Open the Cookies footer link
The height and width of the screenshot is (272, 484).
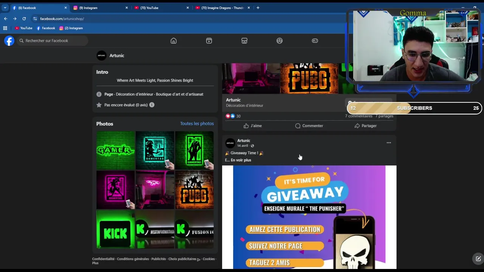tap(209, 259)
